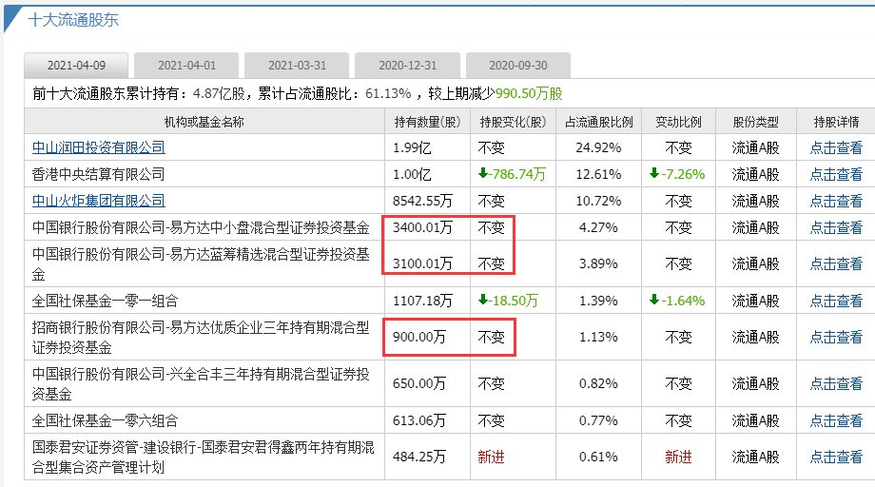Click the 10.72% float ratio cell

(x=599, y=201)
